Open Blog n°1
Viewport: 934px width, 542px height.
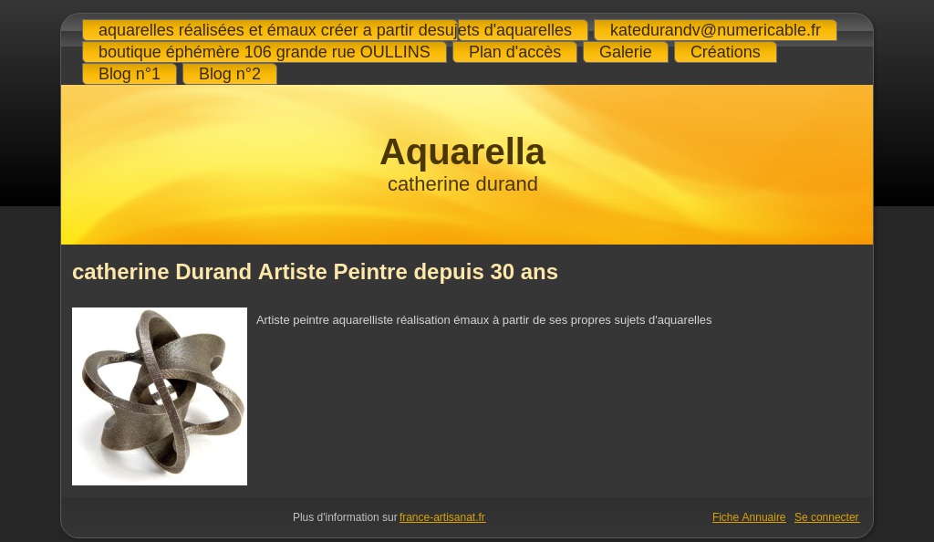tap(130, 74)
